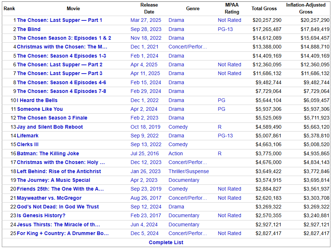This screenshot has height=250, width=333.
Task: Select the $4,935,865 inflation-adjusted gross value
Action: pos(316,153)
